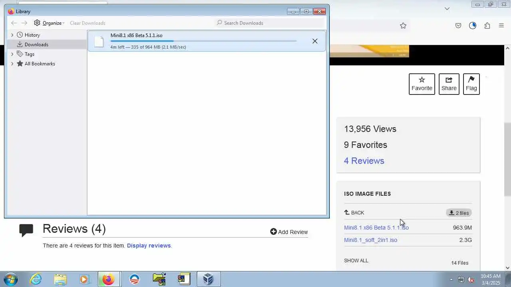This screenshot has width=511, height=287.
Task: Click the Reviews speech bubble icon
Action: [x=26, y=230]
